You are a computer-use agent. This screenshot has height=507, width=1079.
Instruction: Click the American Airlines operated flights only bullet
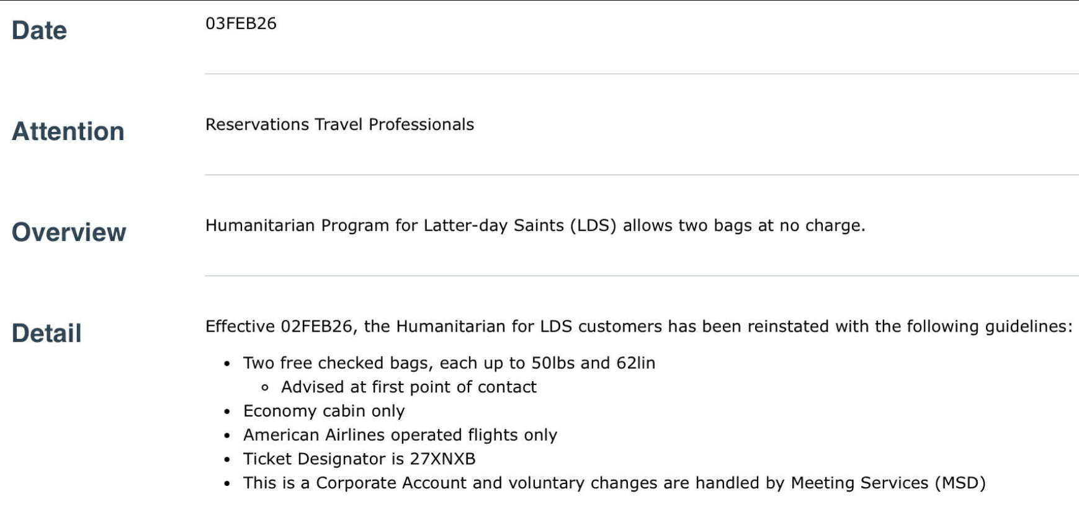tap(400, 435)
